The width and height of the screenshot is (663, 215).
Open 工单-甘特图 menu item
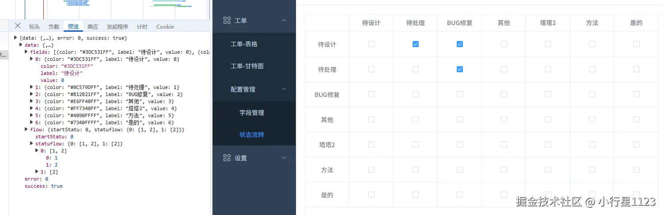click(247, 66)
